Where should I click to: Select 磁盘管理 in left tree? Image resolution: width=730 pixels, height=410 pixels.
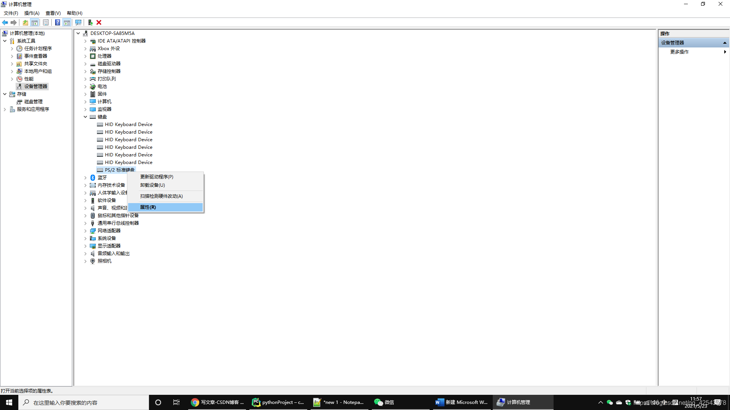(33, 102)
